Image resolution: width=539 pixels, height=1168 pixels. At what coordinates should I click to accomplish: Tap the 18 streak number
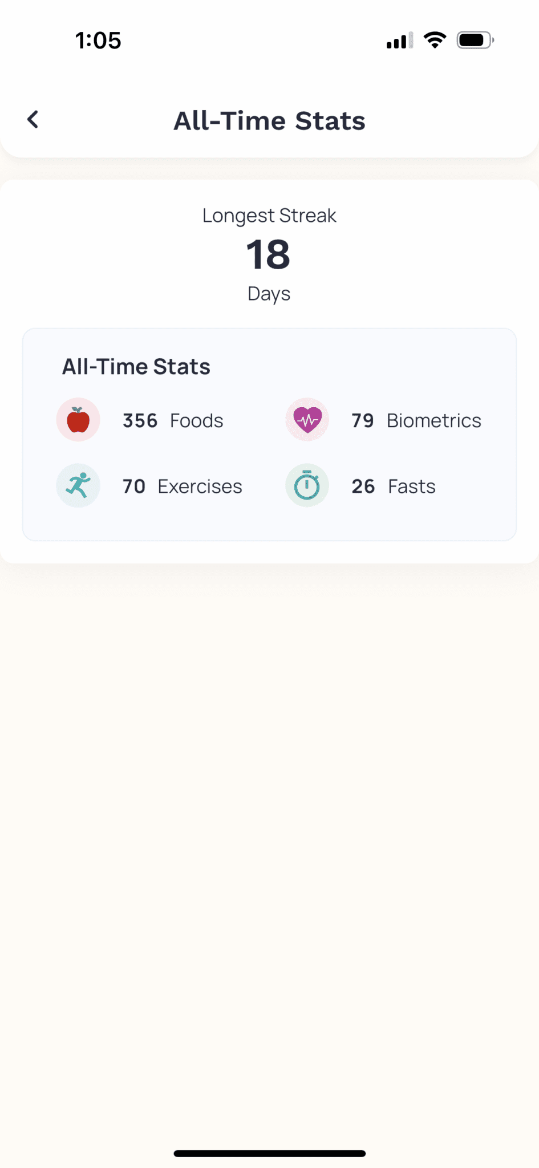268,255
